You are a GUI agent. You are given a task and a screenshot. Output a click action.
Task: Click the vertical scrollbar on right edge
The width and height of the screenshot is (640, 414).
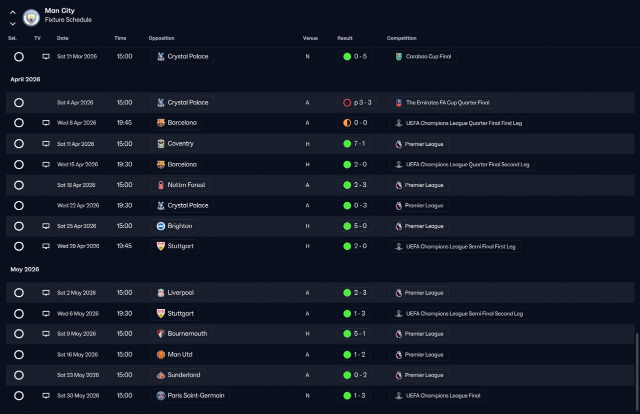point(636,370)
